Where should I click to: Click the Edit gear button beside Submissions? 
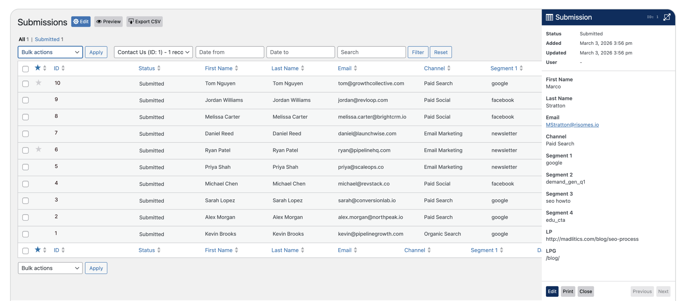coord(81,21)
